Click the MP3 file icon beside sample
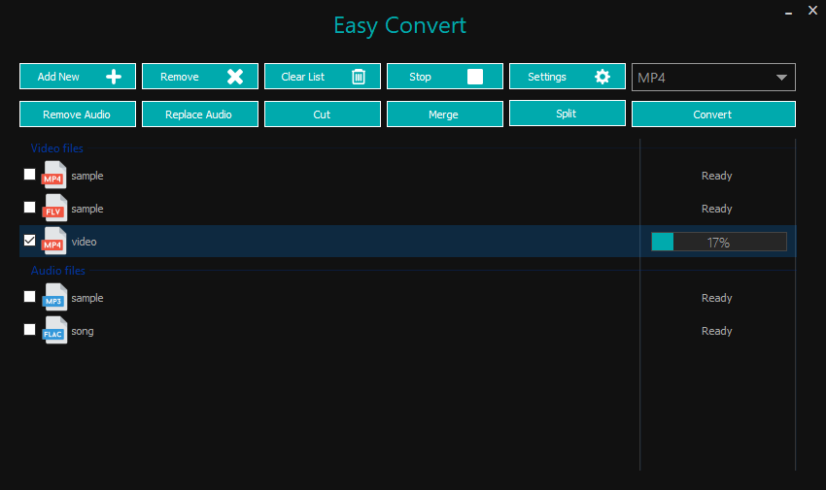This screenshot has width=826, height=490. coord(53,298)
